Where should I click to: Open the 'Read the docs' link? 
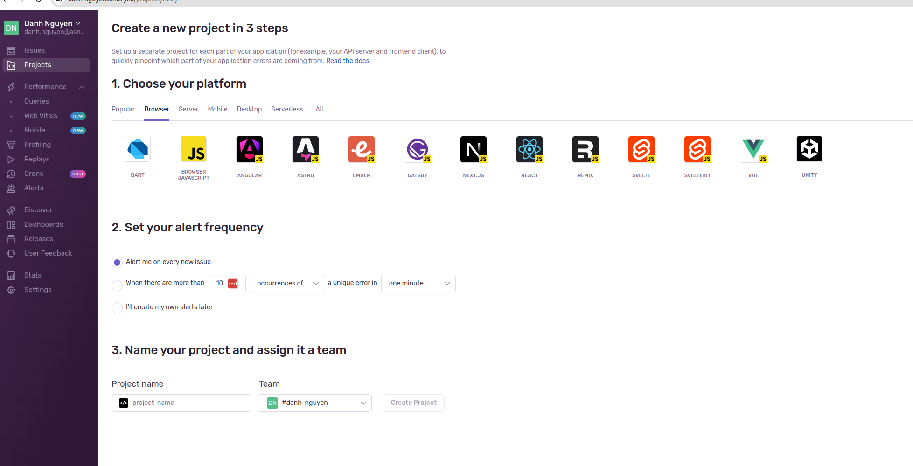click(x=348, y=61)
